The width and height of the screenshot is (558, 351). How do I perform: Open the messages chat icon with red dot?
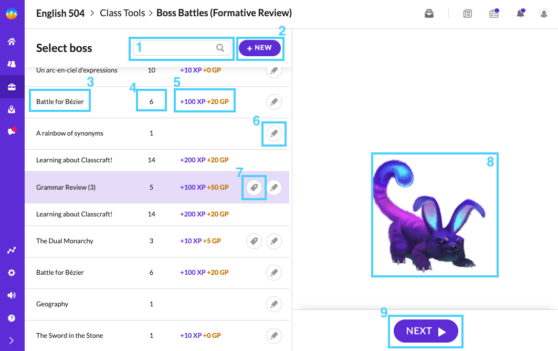(x=12, y=131)
